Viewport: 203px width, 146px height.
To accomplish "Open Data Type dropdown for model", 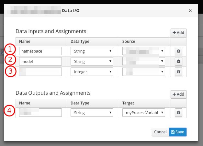I will pos(92,61).
